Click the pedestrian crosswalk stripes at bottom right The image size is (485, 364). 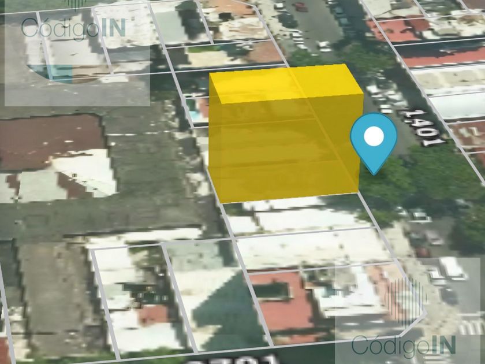[x=472, y=324]
